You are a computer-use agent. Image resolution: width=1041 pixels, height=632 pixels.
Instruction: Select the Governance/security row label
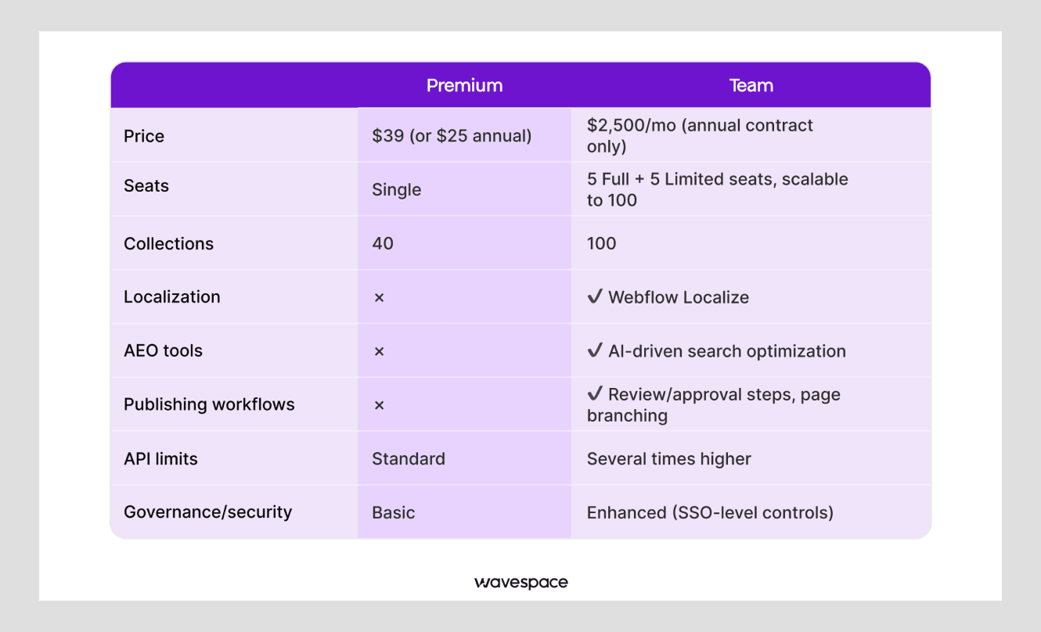pyautogui.click(x=207, y=512)
